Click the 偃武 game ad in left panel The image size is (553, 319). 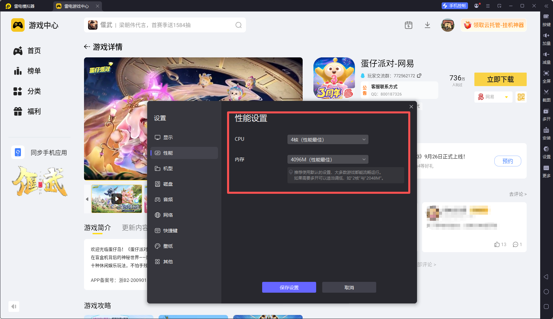click(39, 181)
